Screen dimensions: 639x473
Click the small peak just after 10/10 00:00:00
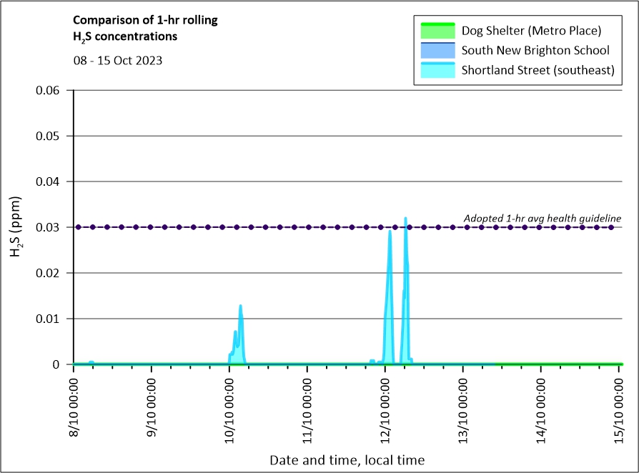240,307
